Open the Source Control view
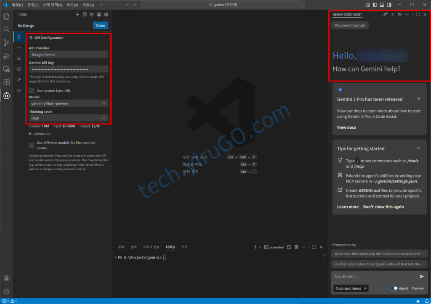Screen dimensions: 431x304 pyautogui.click(x=6, y=42)
